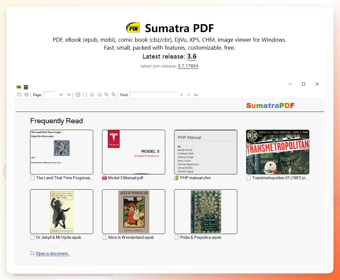Click the file icon beside Dr Jekyll & Mr Hyde.epub
This screenshot has width=340, height=280.
click(32, 237)
